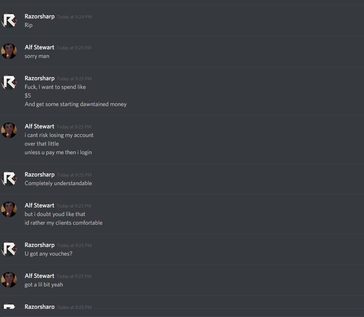Image resolution: width=364 pixels, height=317 pixels.
Task: Open Razorsharp's avatar next to "U got any vouches?"
Action: tap(9, 249)
